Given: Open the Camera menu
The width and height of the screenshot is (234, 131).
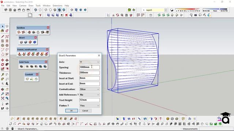Looking at the screenshot, I should [x=23, y=6].
